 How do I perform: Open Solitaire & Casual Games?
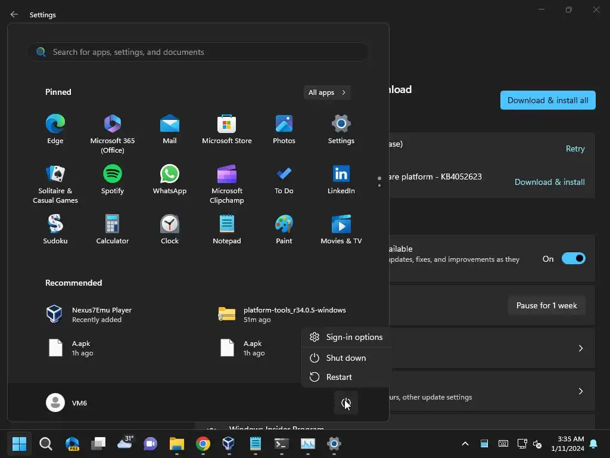click(55, 184)
